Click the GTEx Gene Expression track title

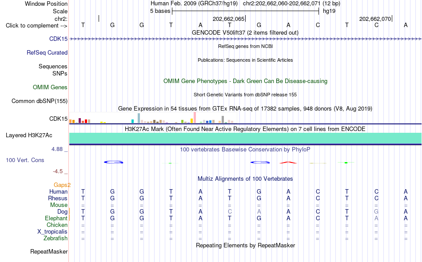pos(245,108)
